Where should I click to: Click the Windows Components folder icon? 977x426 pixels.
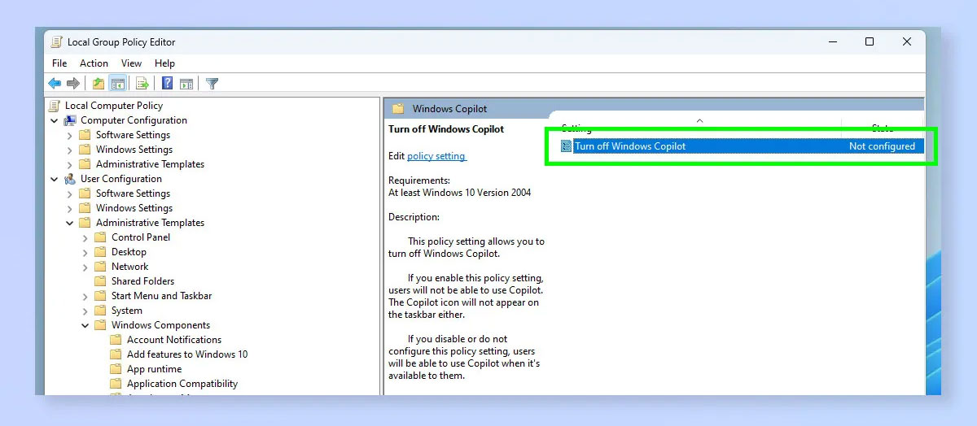(x=100, y=325)
